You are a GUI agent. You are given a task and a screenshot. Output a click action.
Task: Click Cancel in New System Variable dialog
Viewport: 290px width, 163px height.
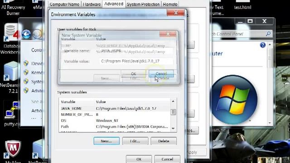coord(161,74)
